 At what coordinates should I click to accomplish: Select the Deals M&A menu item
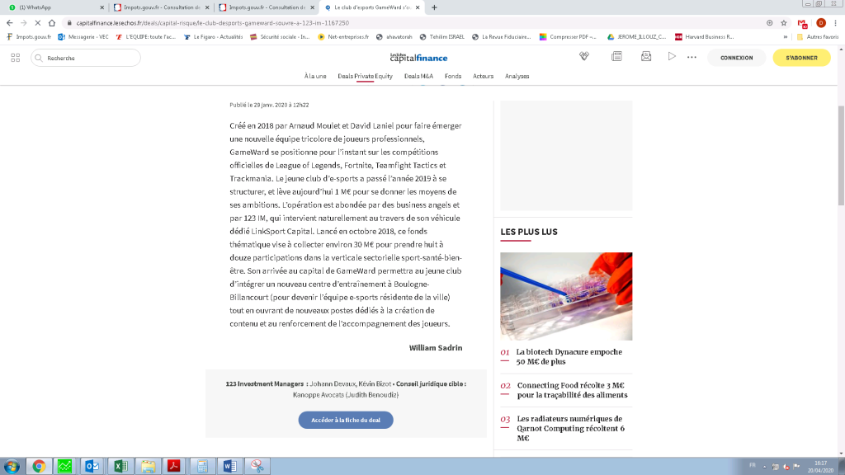click(418, 76)
